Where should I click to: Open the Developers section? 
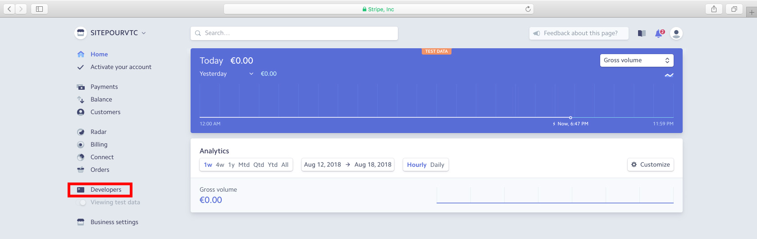pos(106,189)
